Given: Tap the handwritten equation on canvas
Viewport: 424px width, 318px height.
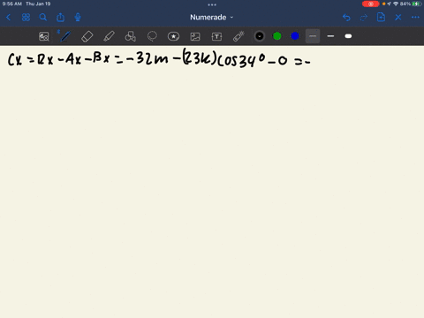Looking at the screenshot, I should coord(159,58).
